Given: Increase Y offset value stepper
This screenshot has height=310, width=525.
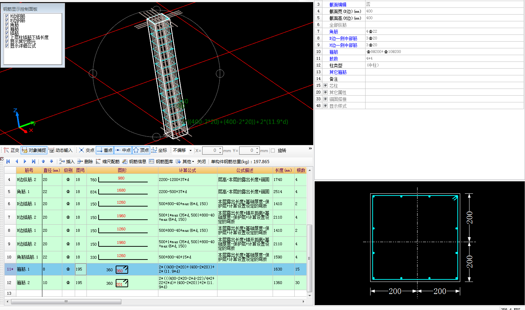Looking at the screenshot, I should click(x=257, y=149).
